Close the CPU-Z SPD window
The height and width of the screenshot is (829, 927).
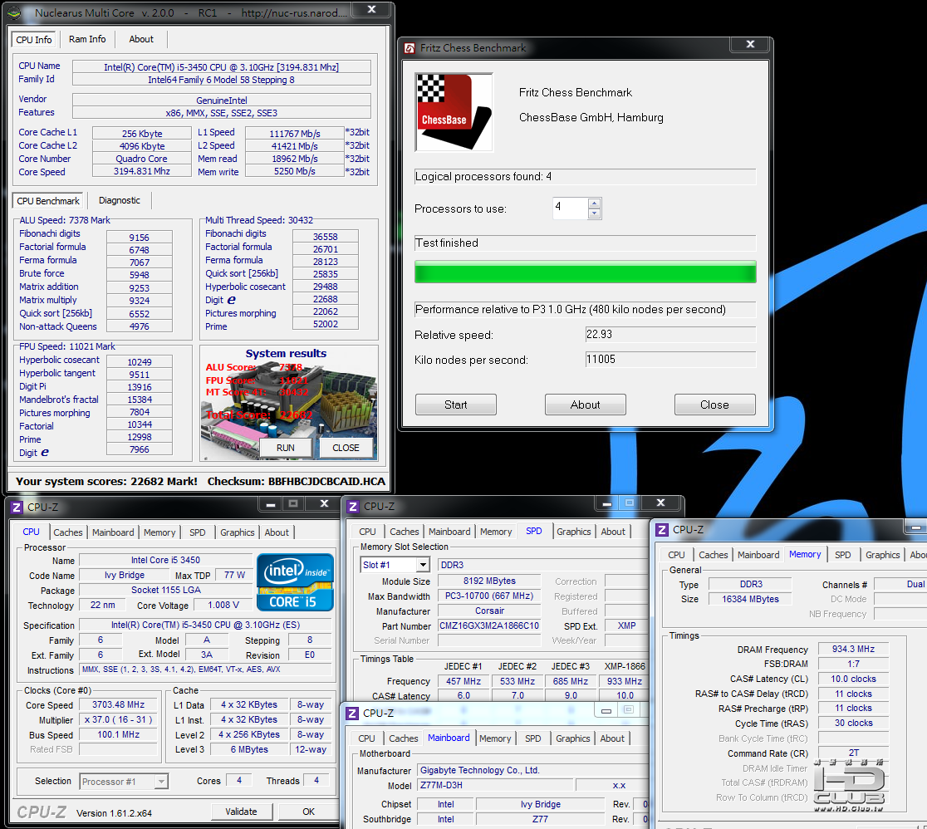click(661, 503)
